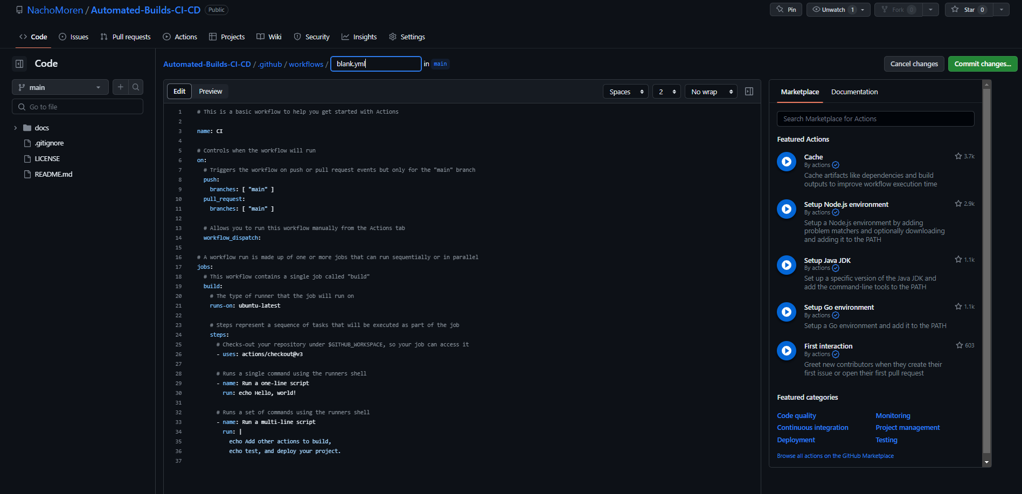Screen dimensions: 1022x494
Task: Open the Project management category link
Action: 907,428
